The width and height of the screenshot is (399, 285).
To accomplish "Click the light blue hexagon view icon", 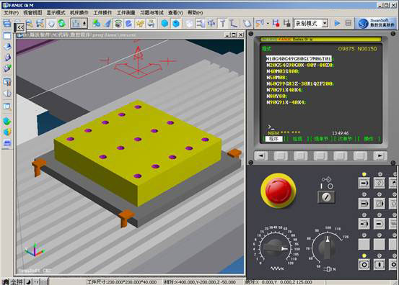I will point(165,23).
